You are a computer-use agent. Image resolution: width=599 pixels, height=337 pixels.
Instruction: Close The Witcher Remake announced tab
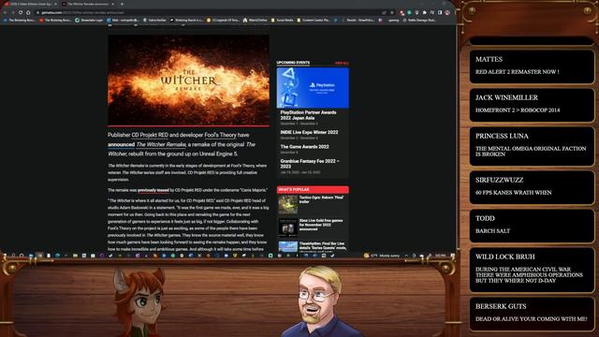tap(112, 4)
